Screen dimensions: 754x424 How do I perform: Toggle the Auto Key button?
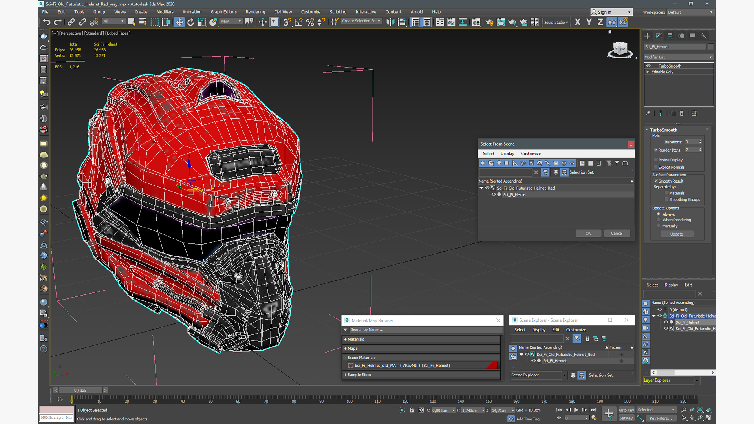[626, 410]
